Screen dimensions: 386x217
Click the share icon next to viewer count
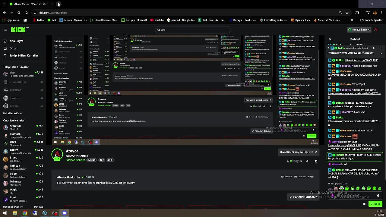click(x=307, y=161)
